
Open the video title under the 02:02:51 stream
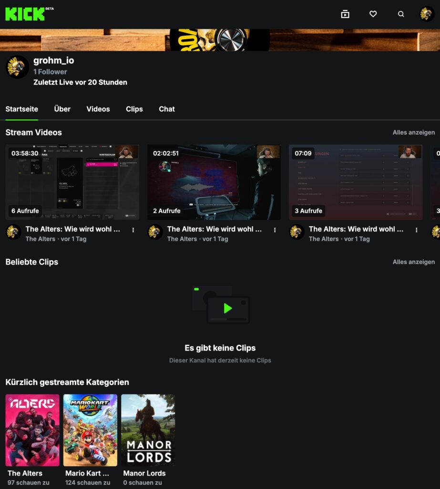click(215, 229)
